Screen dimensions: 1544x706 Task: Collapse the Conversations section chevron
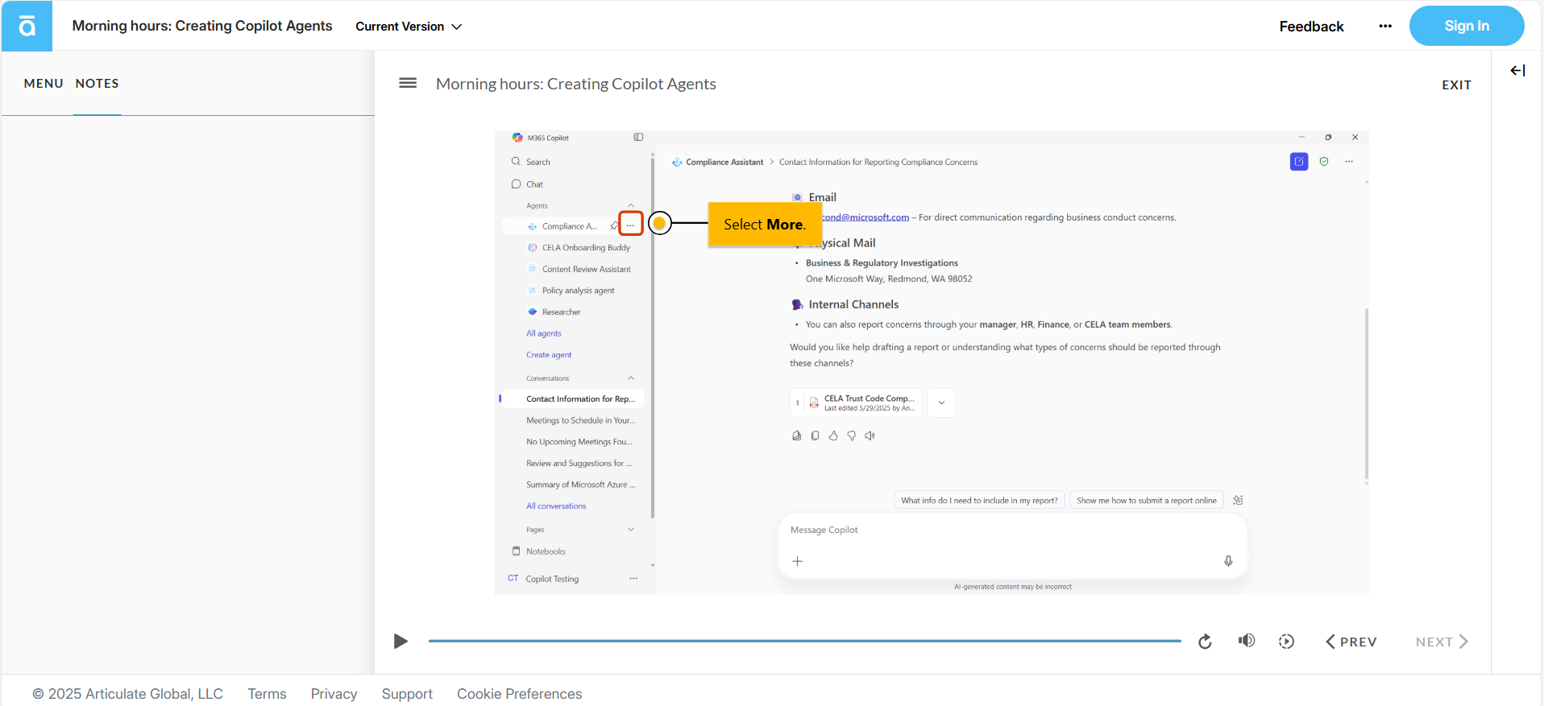[x=631, y=378]
